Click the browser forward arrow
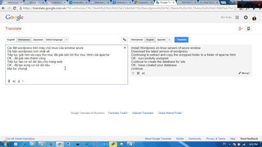The width and height of the screenshot is (262, 147). [x=9, y=8]
